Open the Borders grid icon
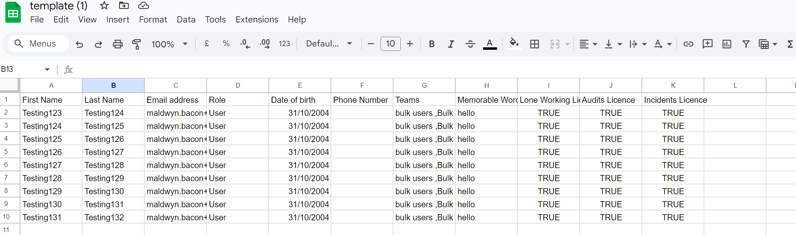The width and height of the screenshot is (796, 235). 534,44
